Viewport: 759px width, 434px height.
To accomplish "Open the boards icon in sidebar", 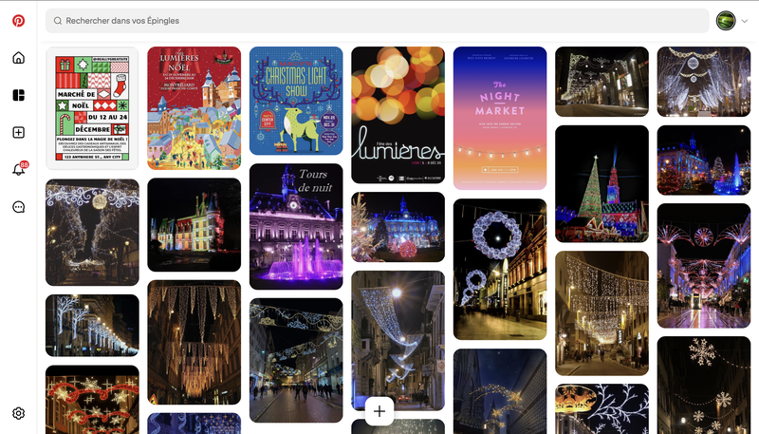I will (x=18, y=95).
